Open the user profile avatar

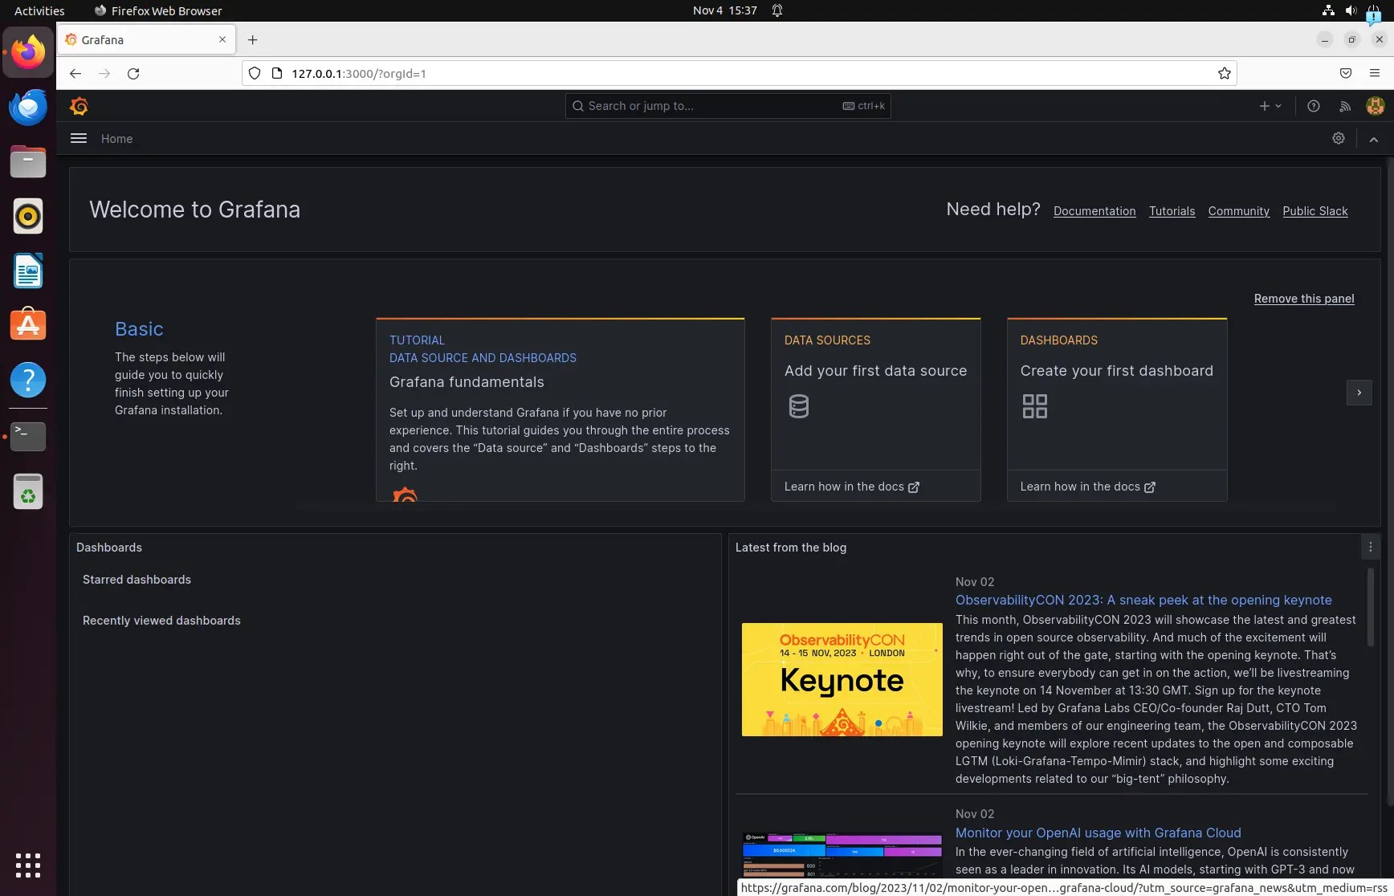coord(1375,106)
